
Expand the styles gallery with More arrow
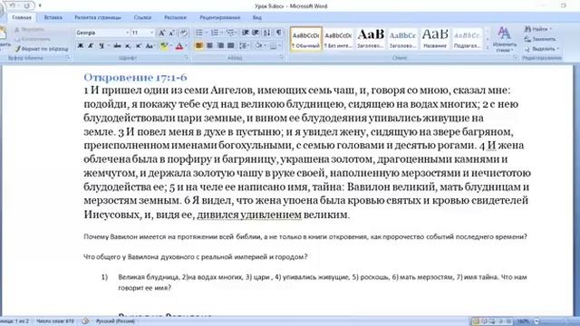(x=488, y=48)
